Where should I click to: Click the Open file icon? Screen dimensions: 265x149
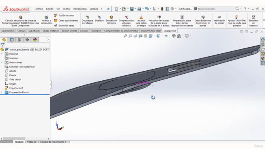pyautogui.click(x=124, y=9)
